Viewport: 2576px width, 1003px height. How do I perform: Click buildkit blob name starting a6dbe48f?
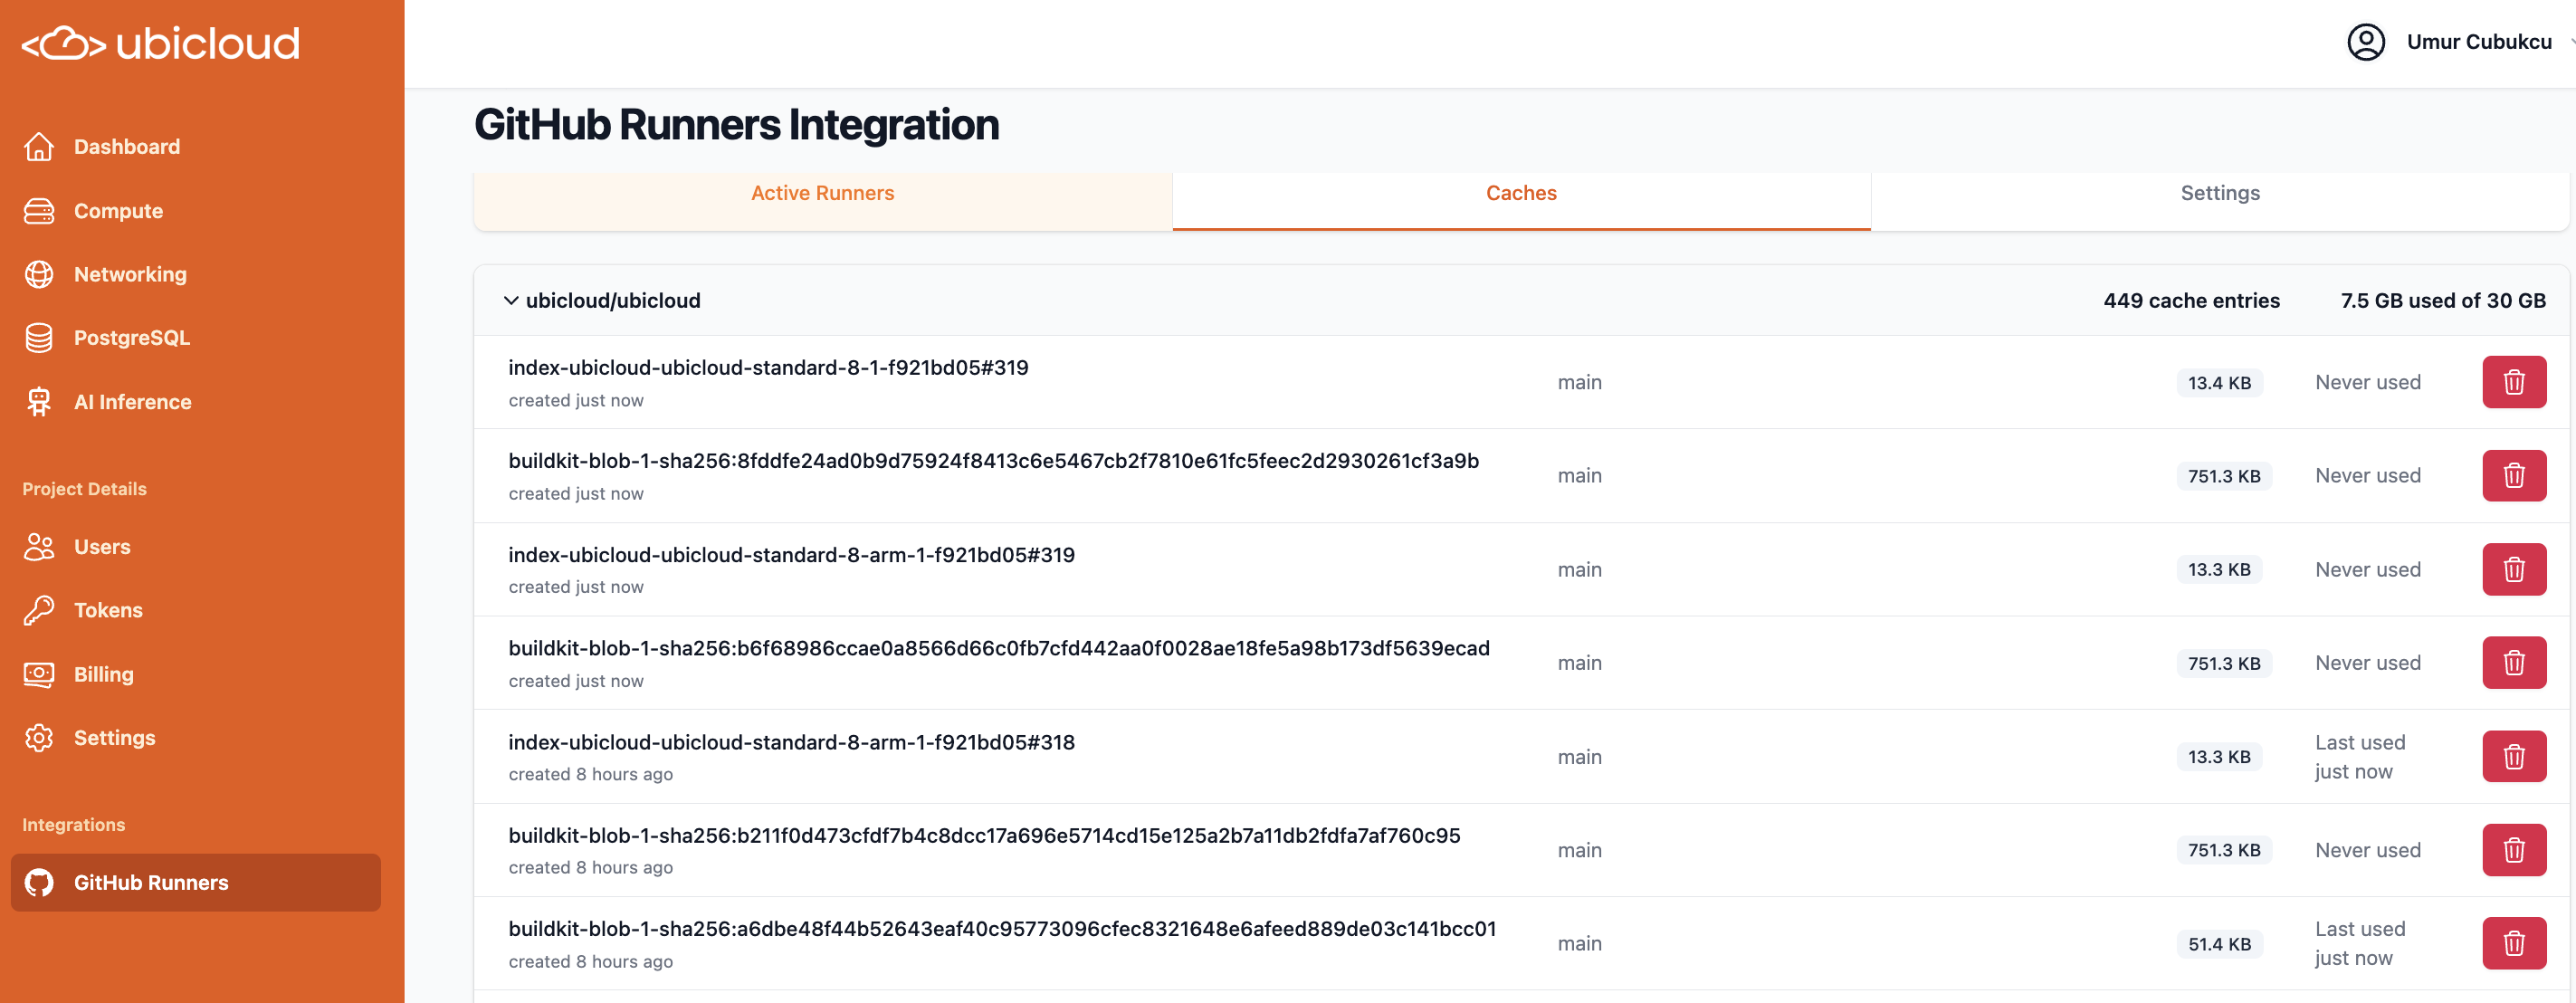coord(1002,928)
